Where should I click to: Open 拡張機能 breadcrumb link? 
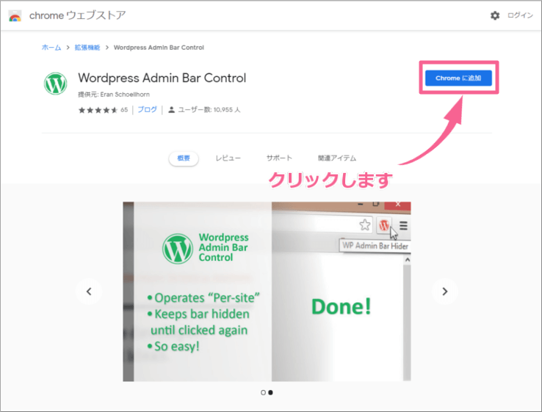point(87,48)
